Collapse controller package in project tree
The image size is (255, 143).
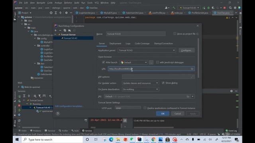35,46
